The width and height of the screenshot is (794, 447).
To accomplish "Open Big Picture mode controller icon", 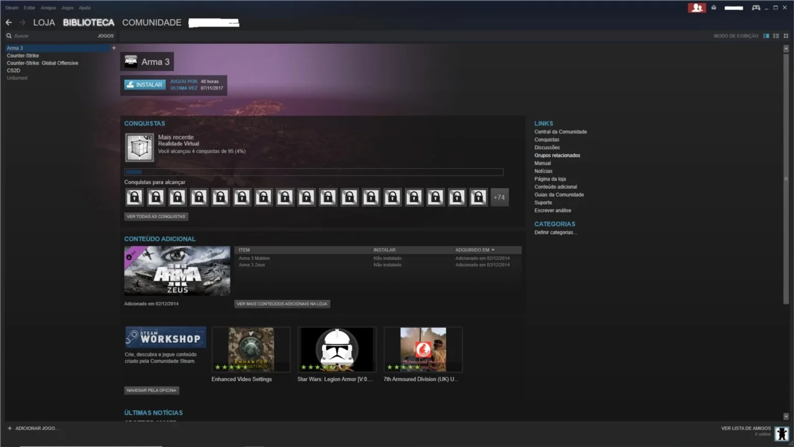I will tap(756, 8).
